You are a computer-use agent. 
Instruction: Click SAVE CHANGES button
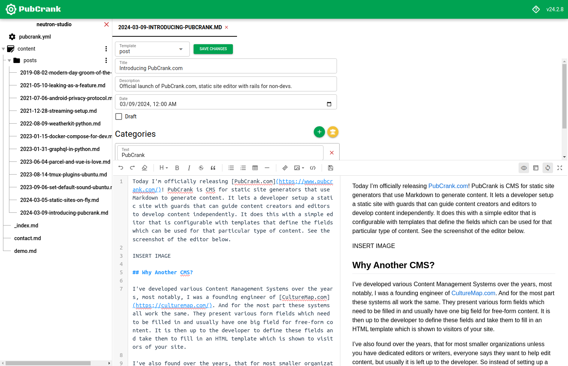[213, 49]
